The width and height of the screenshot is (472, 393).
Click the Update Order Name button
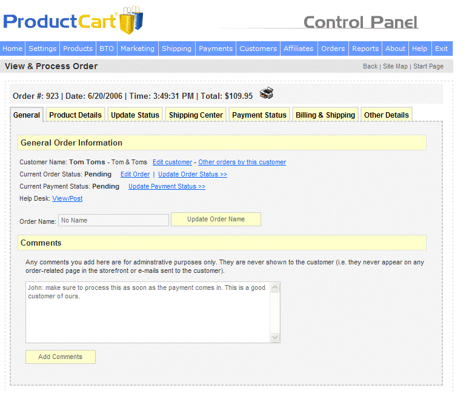pos(216,219)
